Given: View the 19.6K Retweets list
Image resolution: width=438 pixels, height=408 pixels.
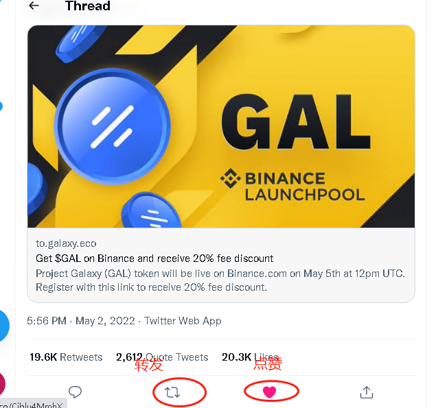Looking at the screenshot, I should (66, 357).
